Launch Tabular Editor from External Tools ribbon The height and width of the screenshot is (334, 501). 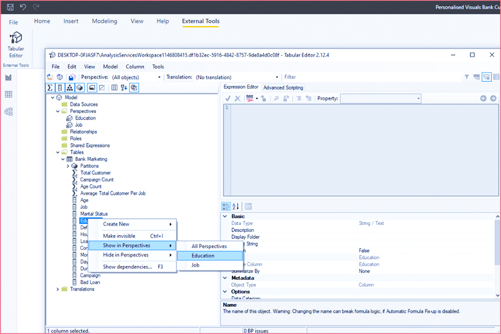coord(16,45)
